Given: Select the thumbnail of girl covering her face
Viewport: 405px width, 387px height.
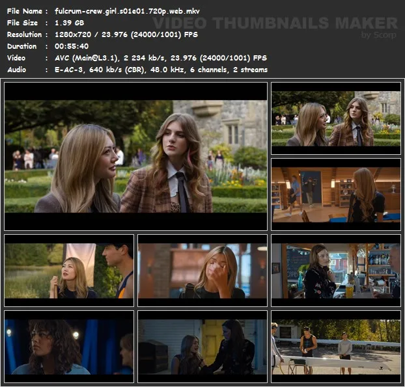Looking at the screenshot, I should [202, 271].
